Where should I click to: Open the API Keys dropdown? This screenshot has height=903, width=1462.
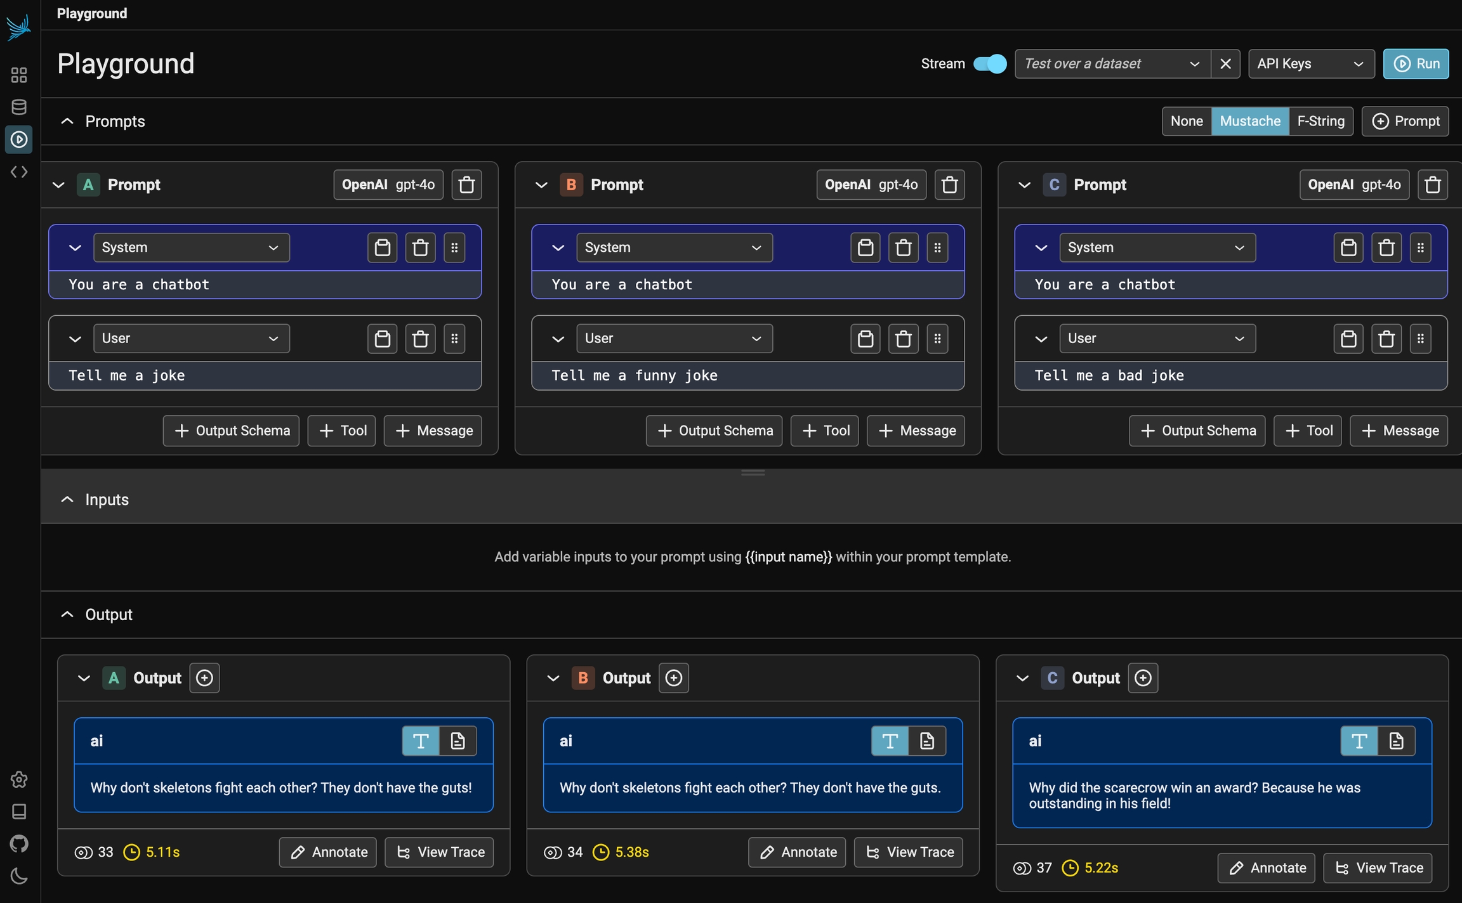1311,63
